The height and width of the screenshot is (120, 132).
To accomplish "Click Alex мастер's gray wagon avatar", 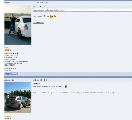I will click(18, 98).
